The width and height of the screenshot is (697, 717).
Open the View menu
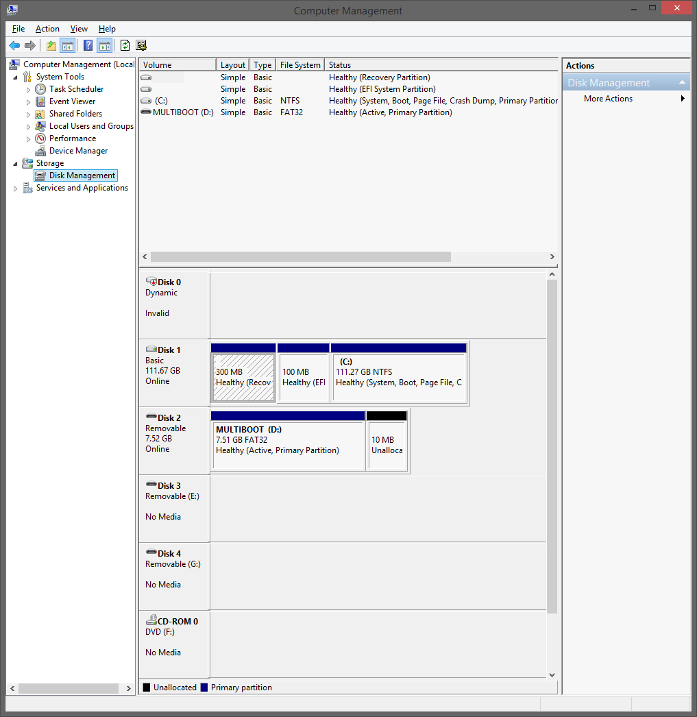(x=79, y=29)
